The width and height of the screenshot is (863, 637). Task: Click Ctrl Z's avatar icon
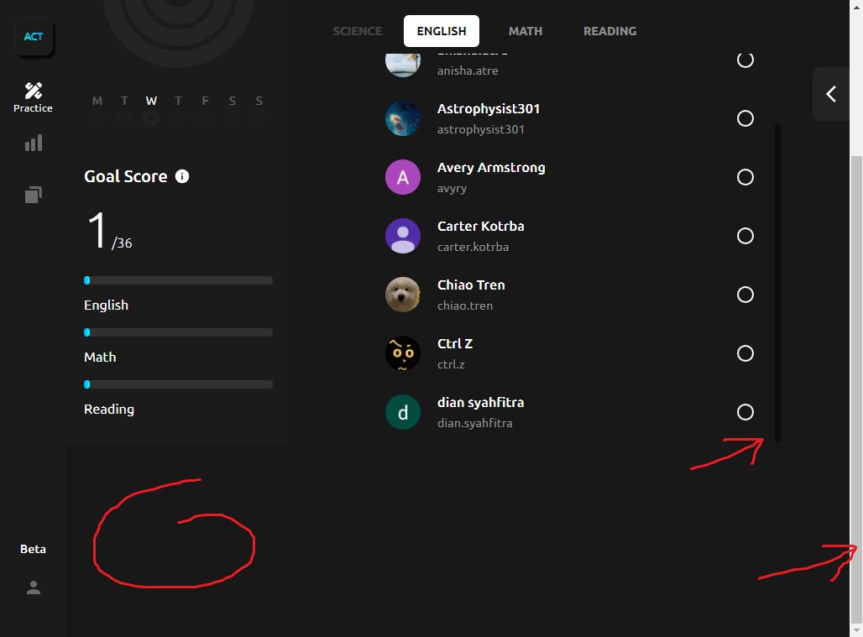(403, 353)
